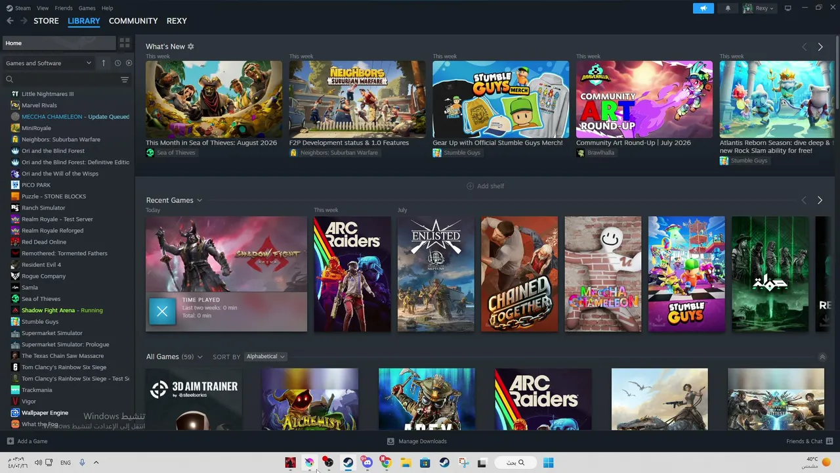Image resolution: width=840 pixels, height=473 pixels.
Task: Collapse the All Games shelf
Action: 822,357
